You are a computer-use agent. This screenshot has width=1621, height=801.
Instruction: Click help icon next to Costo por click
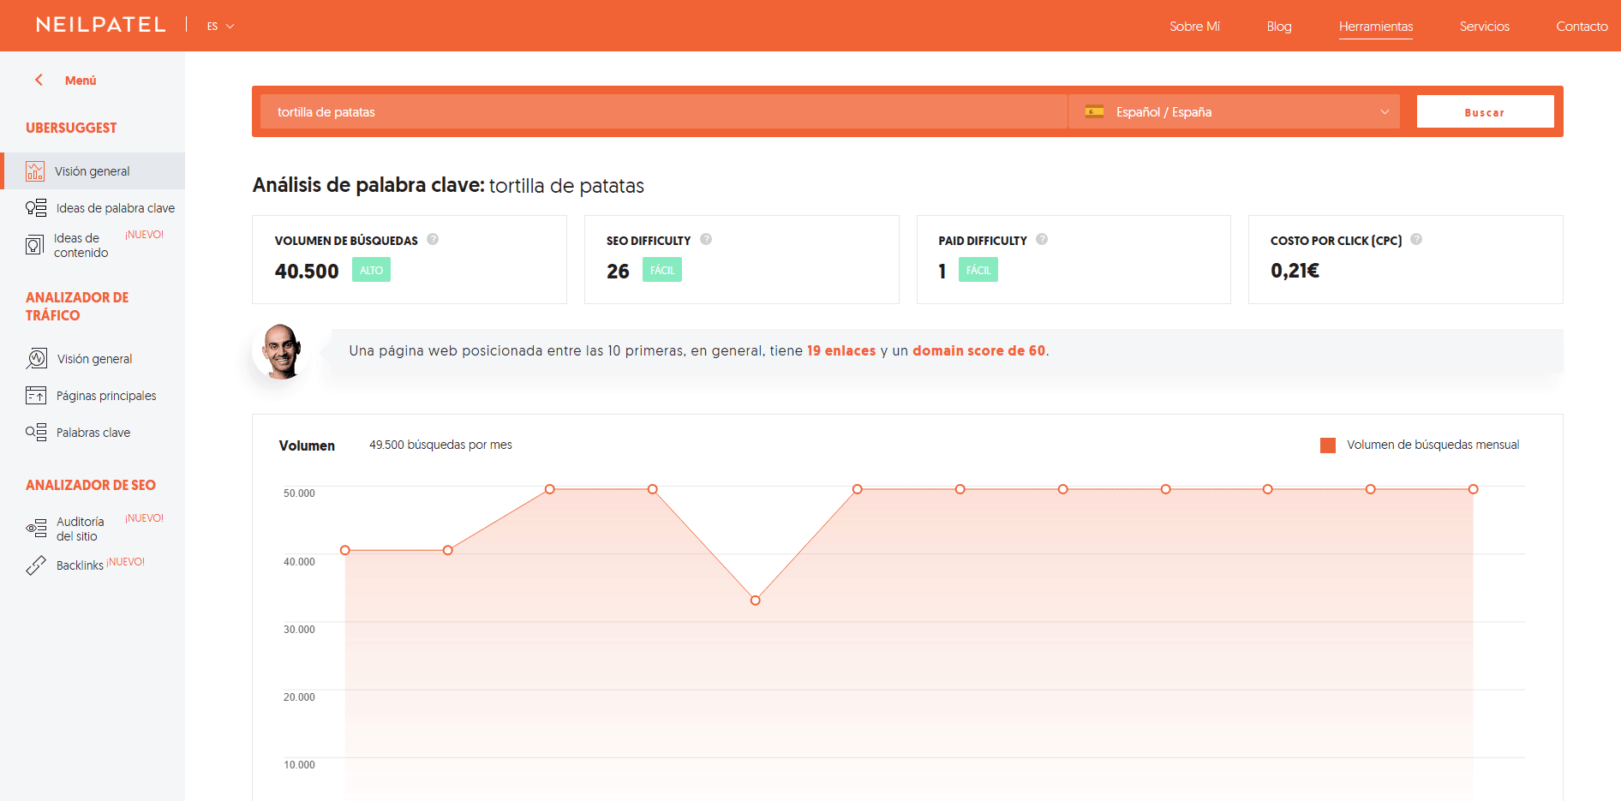point(1416,239)
